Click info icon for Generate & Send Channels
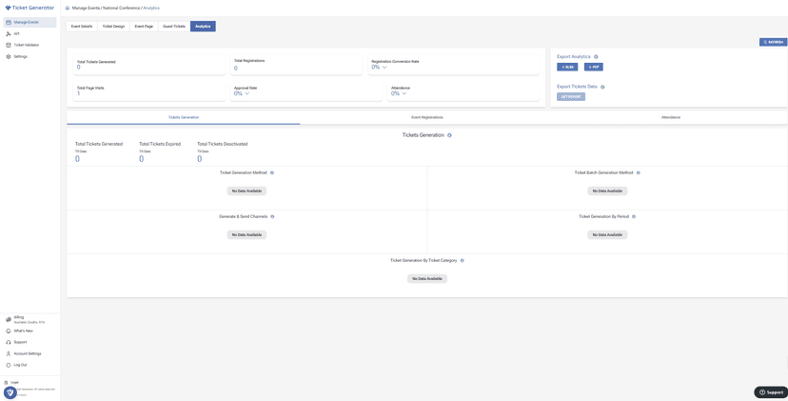Screen dimensions: 788x401 pos(272,216)
